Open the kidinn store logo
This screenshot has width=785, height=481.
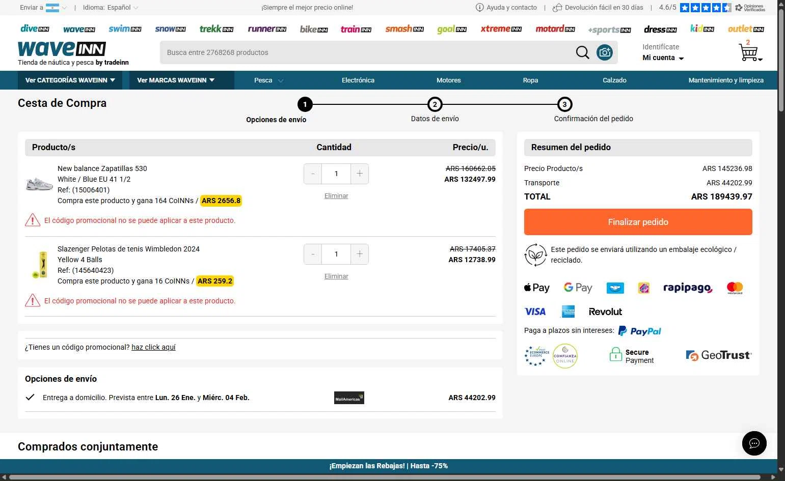[702, 29]
